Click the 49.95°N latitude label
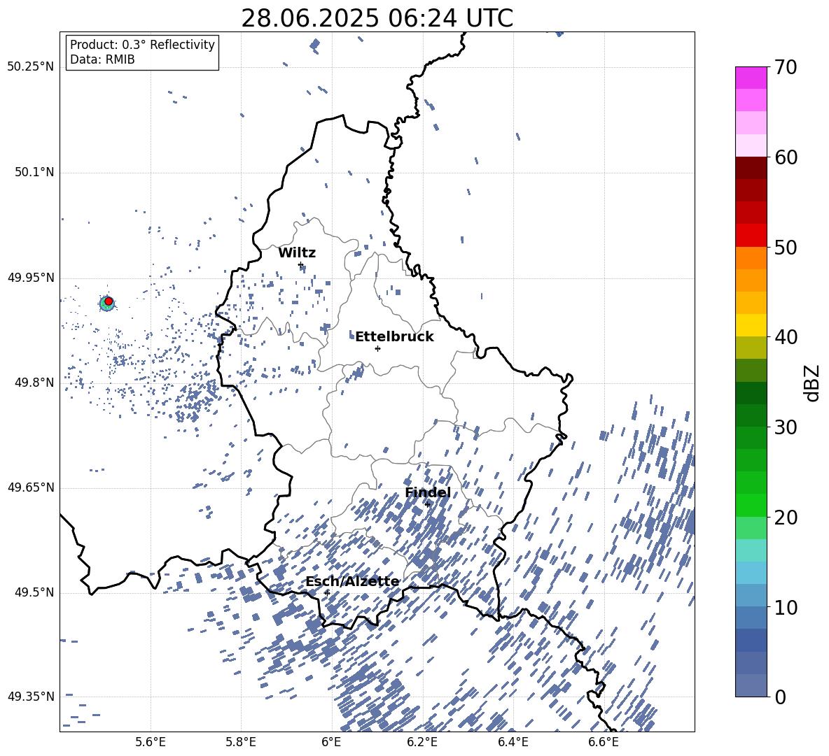The height and width of the screenshot is (756, 829). [x=31, y=277]
